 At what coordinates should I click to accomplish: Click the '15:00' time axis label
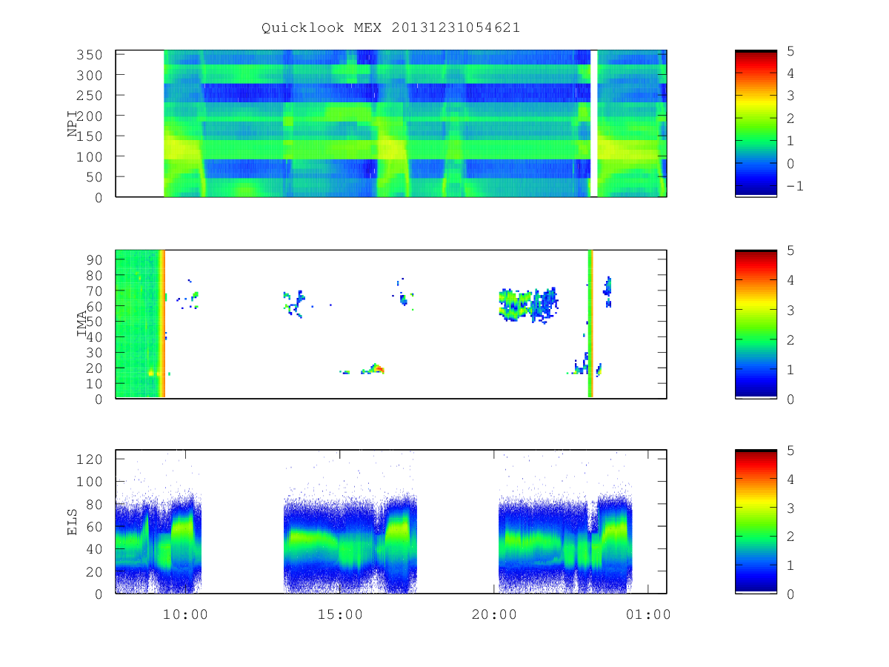[x=340, y=614]
